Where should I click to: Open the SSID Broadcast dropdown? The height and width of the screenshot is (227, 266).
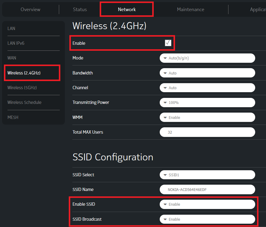(x=207, y=219)
